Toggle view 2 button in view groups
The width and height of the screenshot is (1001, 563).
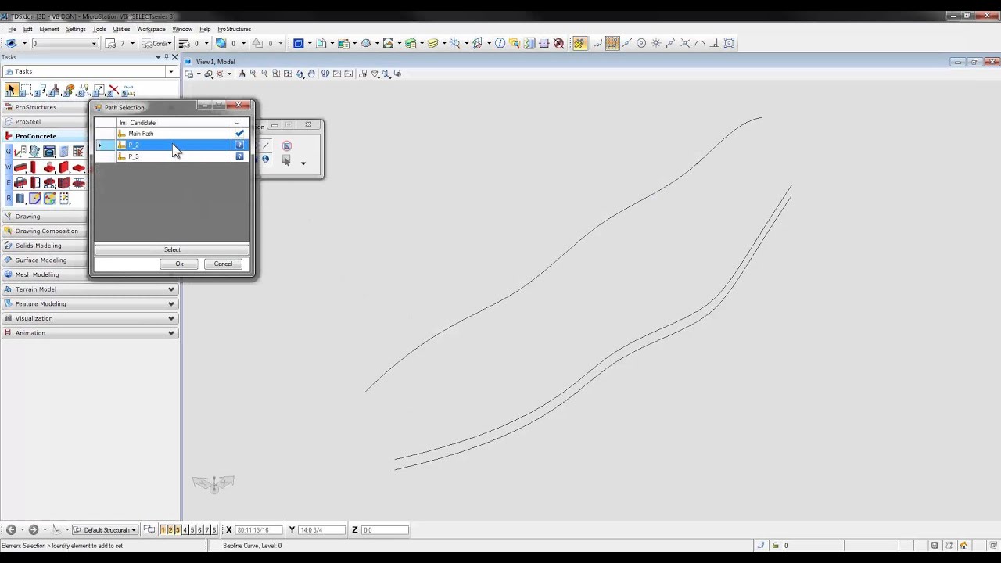[170, 530]
